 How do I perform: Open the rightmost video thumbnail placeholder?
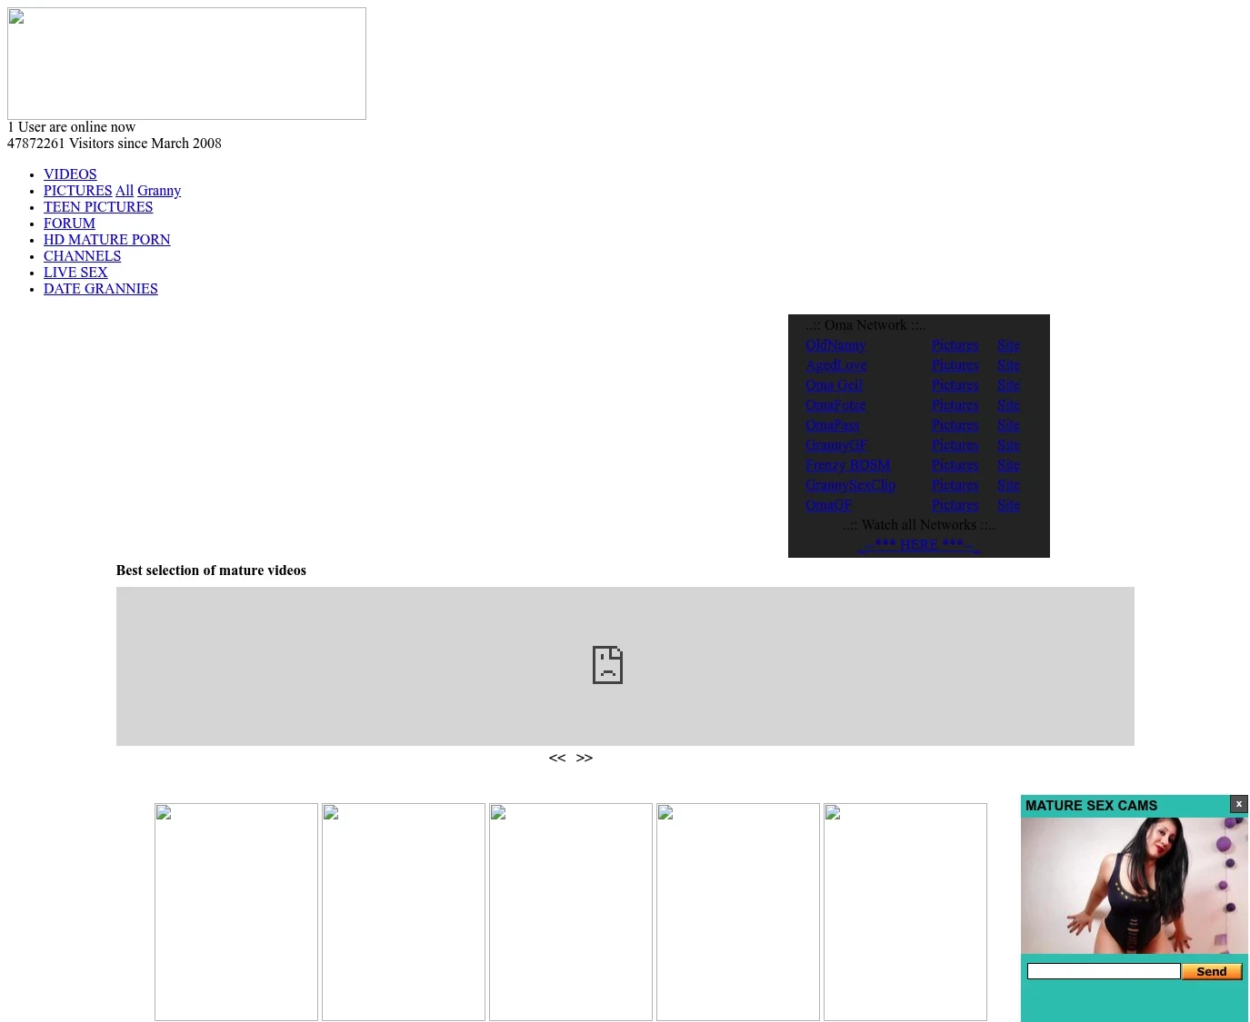pyautogui.click(x=905, y=912)
